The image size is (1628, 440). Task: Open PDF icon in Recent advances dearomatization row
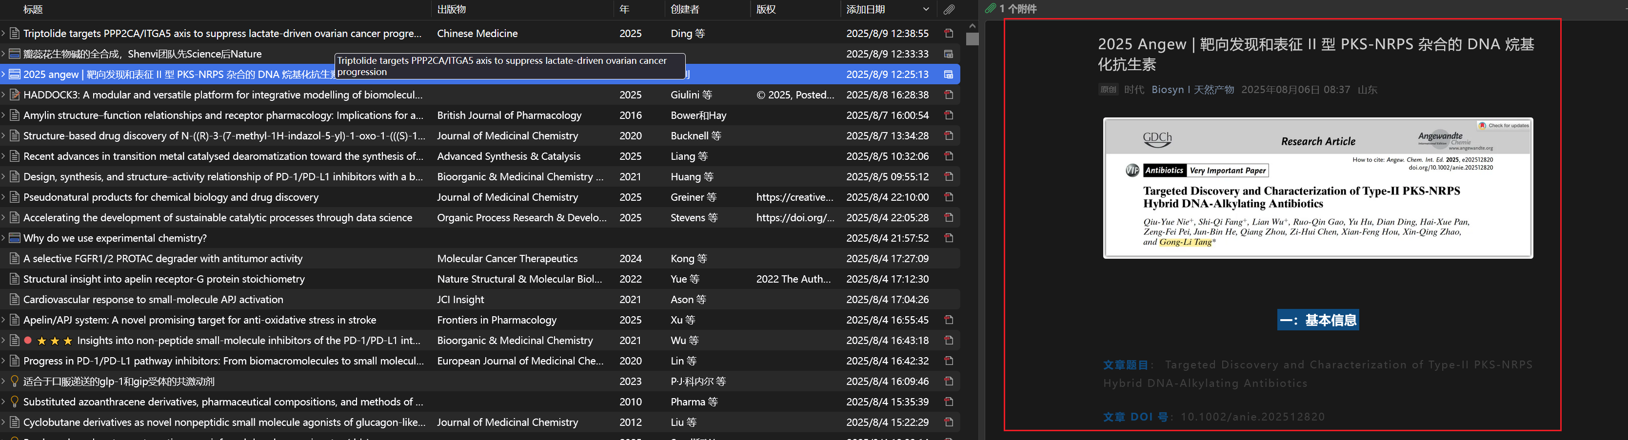[x=949, y=156]
